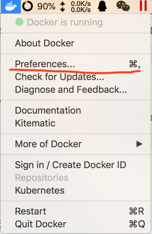Choose Quit Docker

(76, 224)
